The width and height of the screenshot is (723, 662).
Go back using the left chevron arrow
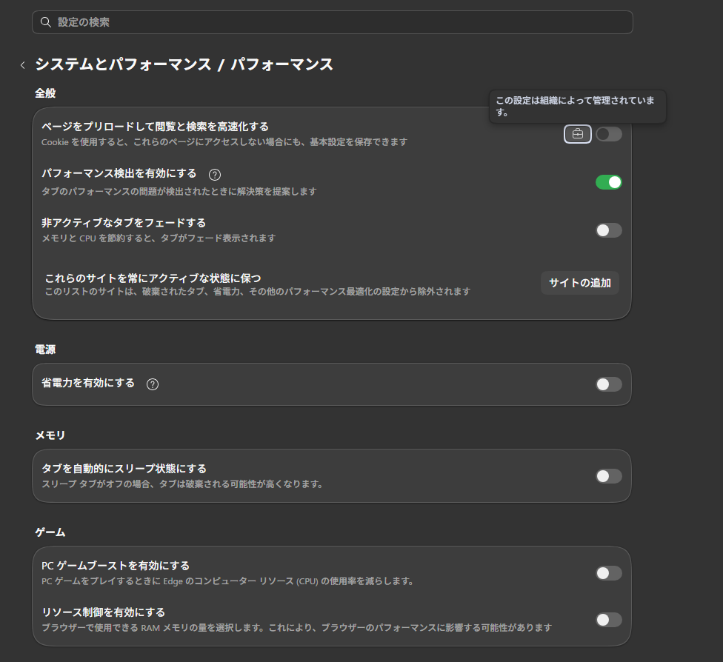(22, 65)
